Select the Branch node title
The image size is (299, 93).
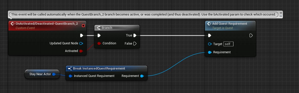pyautogui.click(x=107, y=28)
